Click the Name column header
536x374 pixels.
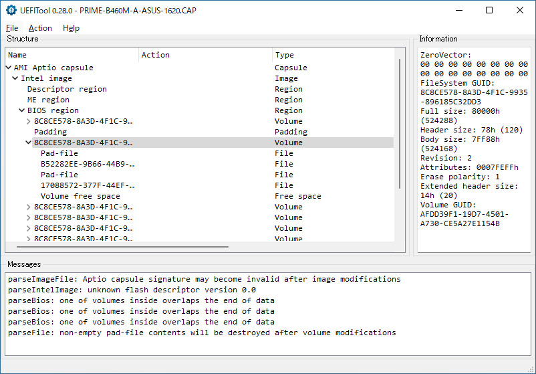coord(72,55)
